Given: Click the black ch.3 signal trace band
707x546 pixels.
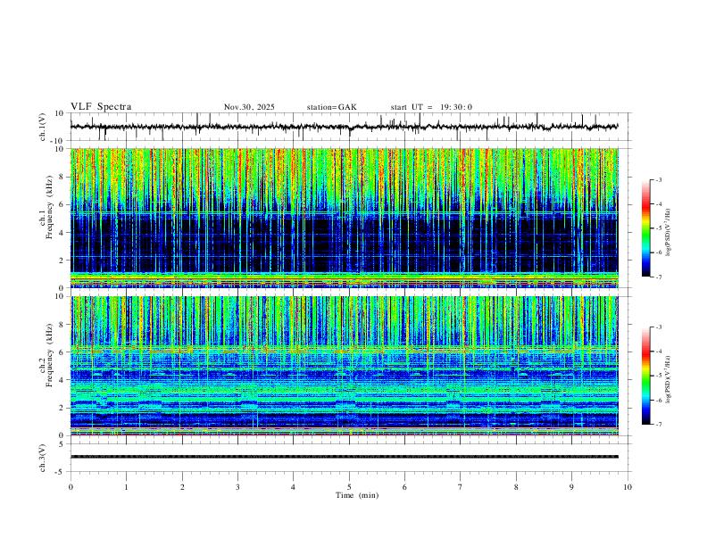Looking at the screenshot, I should (x=344, y=457).
